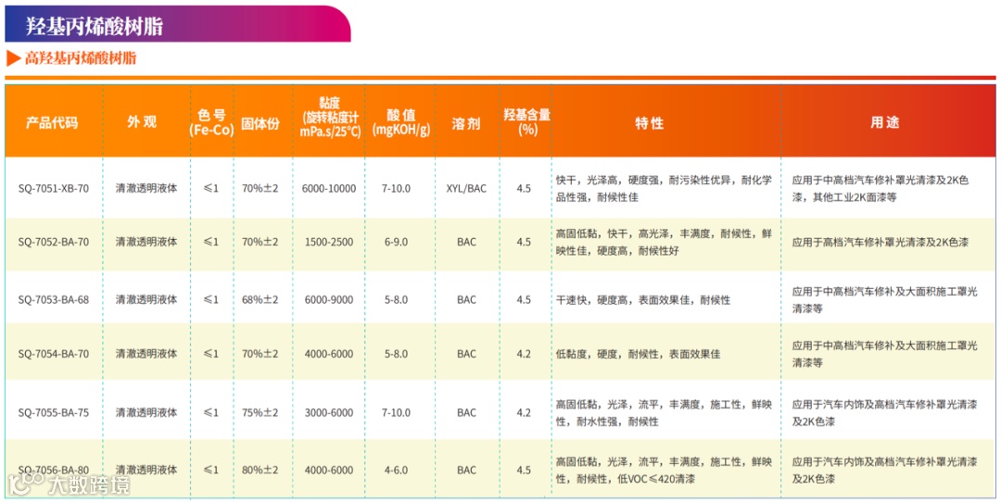The height and width of the screenshot is (503, 1001).
Task: Click the 特性 text mentioning 耐水性强
Action: tap(664, 413)
